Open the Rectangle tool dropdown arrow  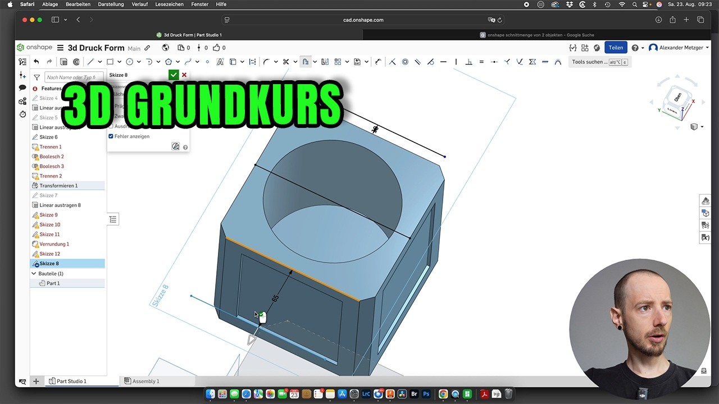tap(120, 62)
